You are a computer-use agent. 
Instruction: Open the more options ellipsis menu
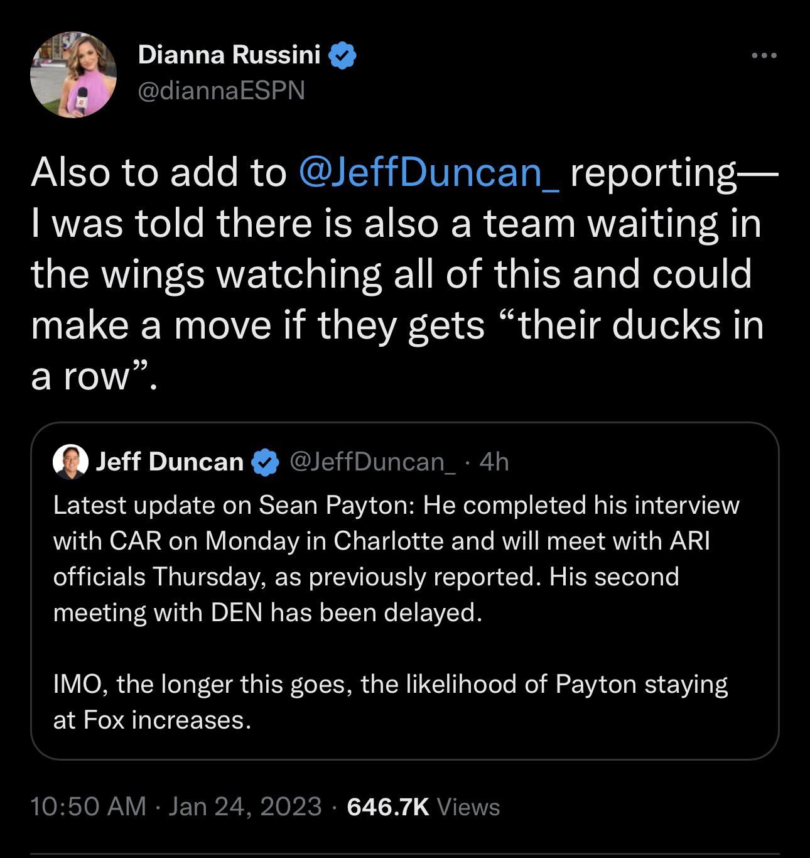(764, 57)
